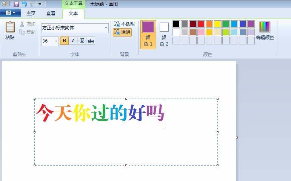Click the Paint app icon in title bar
The width and height of the screenshot is (291, 181).
coord(3,4)
